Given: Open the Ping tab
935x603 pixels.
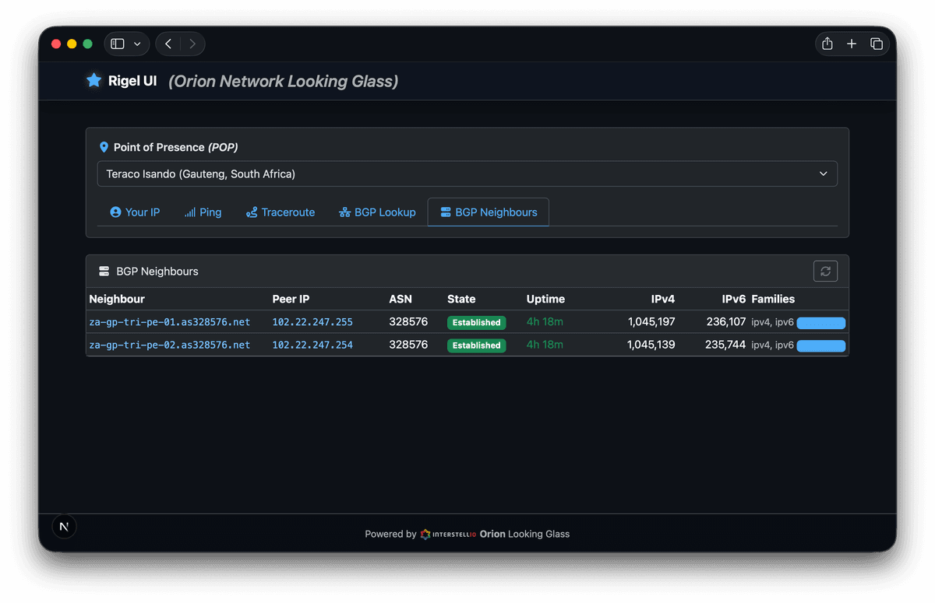Looking at the screenshot, I should [x=203, y=212].
